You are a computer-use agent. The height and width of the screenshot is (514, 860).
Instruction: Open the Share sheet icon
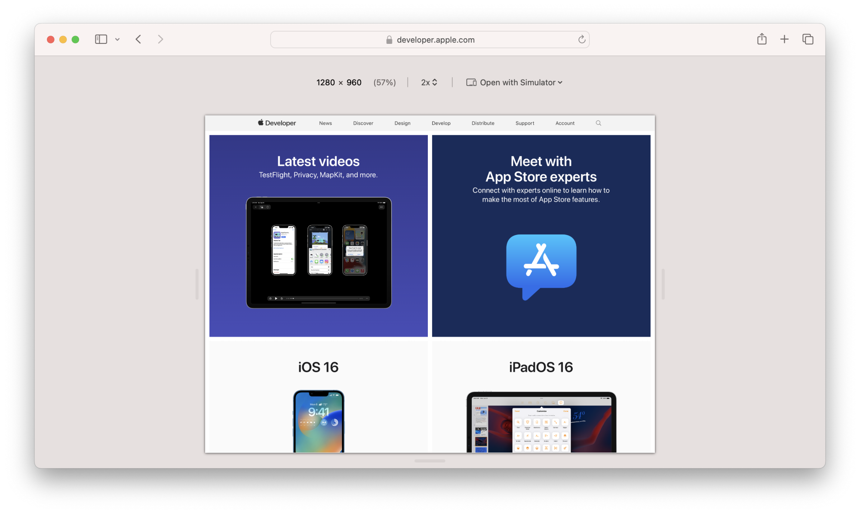tap(762, 39)
